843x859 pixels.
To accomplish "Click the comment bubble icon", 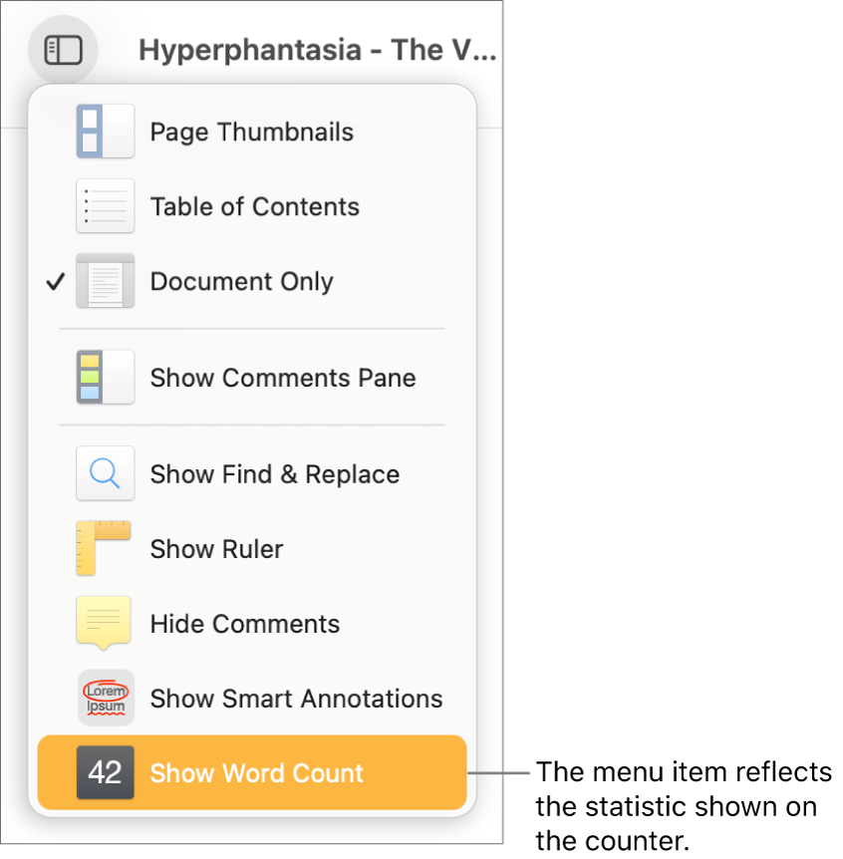I will pyautogui.click(x=105, y=623).
